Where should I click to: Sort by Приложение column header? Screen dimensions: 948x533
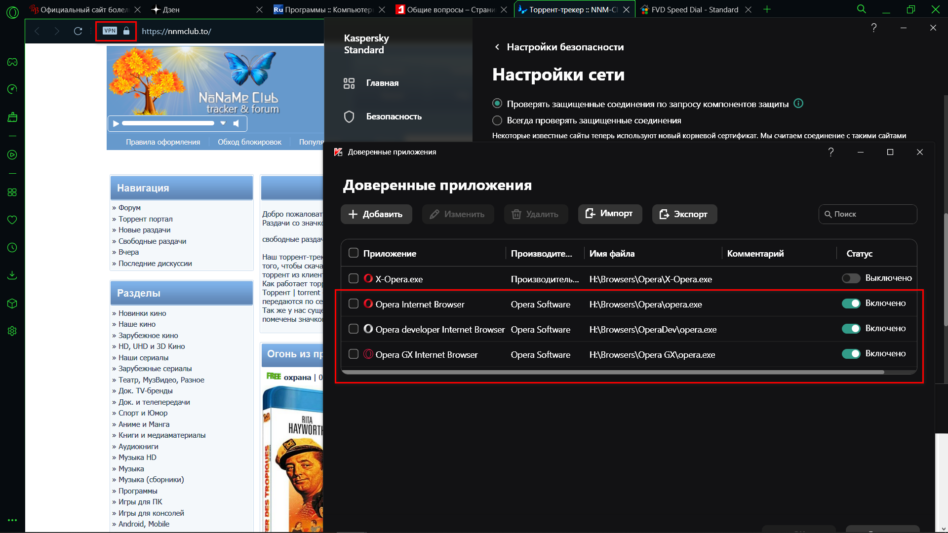coord(390,254)
